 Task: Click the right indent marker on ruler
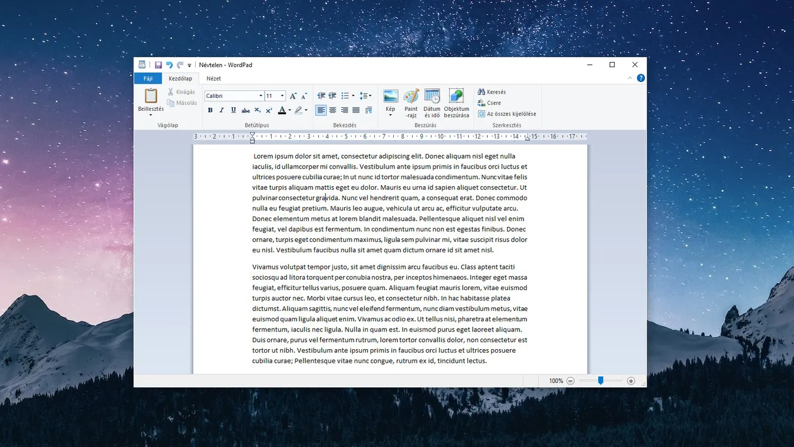pyautogui.click(x=528, y=139)
